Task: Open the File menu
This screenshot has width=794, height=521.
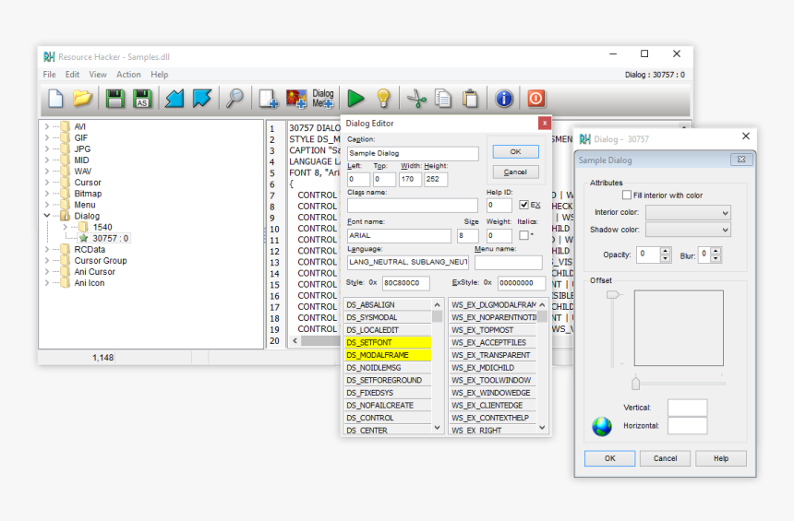Action: point(49,75)
